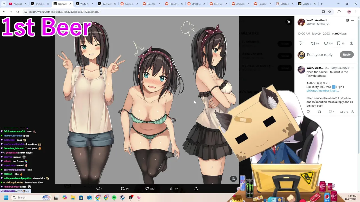Open File Explorer from the taskbar
360x202 pixels.
point(73,198)
